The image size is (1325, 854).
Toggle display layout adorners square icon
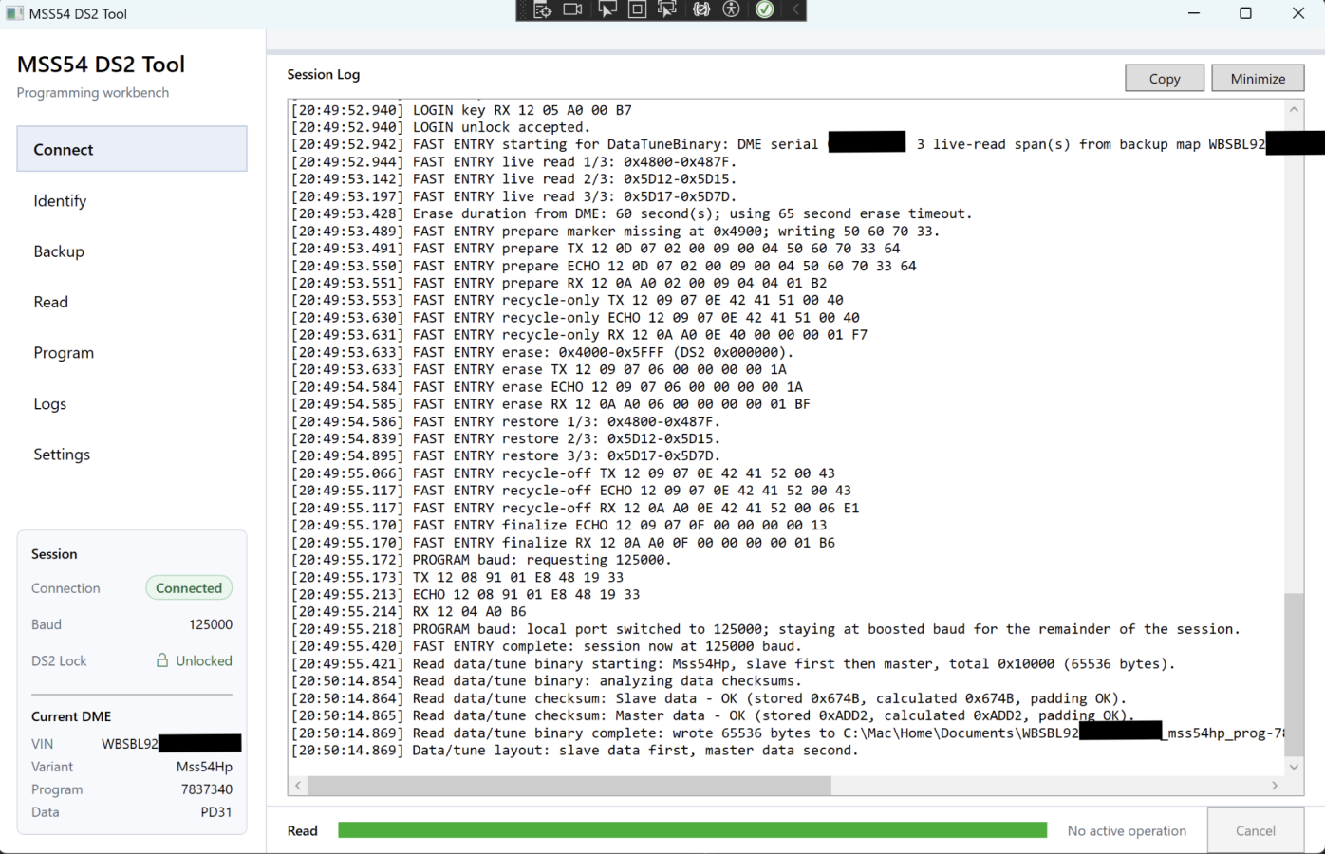638,9
